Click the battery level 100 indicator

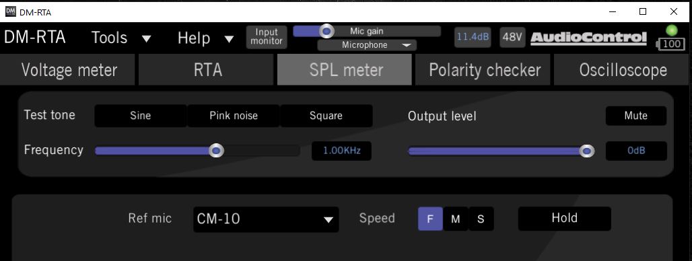(x=670, y=44)
